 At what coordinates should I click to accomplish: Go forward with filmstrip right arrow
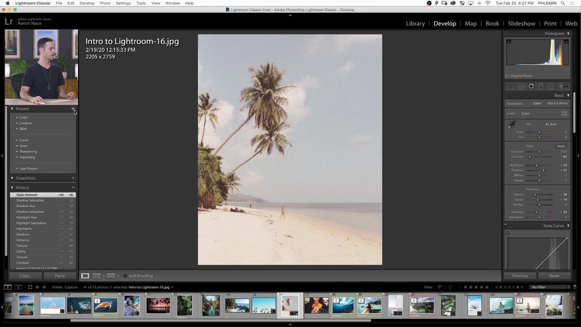tap(44, 287)
